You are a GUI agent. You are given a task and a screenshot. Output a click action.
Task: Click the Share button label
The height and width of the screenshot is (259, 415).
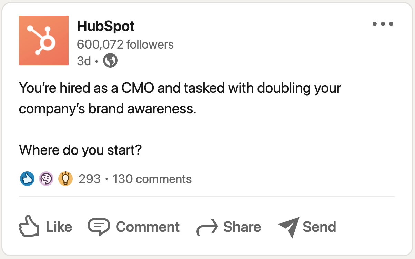[x=242, y=227]
